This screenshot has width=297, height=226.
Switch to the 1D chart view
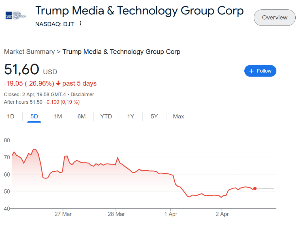(x=10, y=116)
